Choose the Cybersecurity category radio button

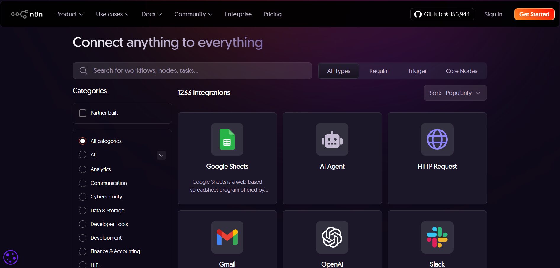coord(83,197)
